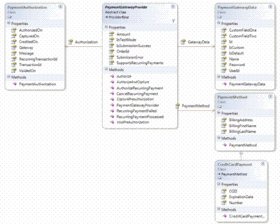Collapse Methods section in CreditCardPayment class
This screenshot has height=224, width=280.
(x=219, y=209)
